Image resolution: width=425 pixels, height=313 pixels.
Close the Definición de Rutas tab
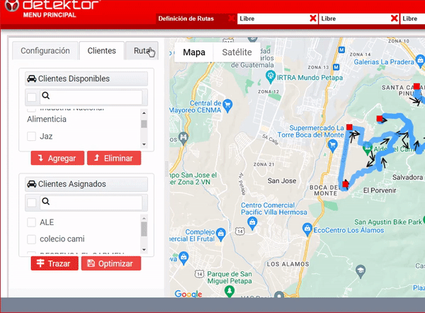pyautogui.click(x=231, y=18)
